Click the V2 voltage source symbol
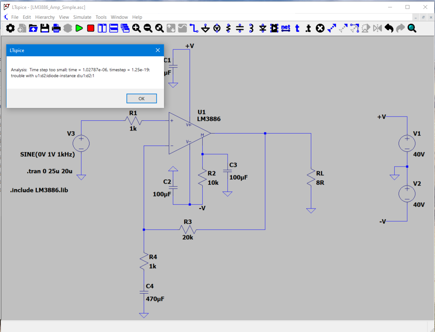Viewport: 435px width, 332px height. [x=407, y=194]
